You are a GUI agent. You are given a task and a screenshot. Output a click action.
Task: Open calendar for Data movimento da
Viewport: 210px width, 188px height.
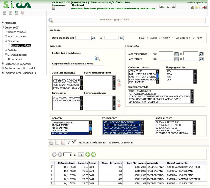click(x=176, y=54)
